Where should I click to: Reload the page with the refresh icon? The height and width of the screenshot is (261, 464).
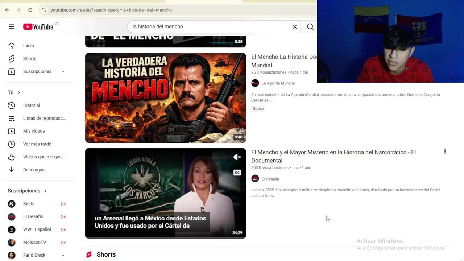tap(30, 10)
